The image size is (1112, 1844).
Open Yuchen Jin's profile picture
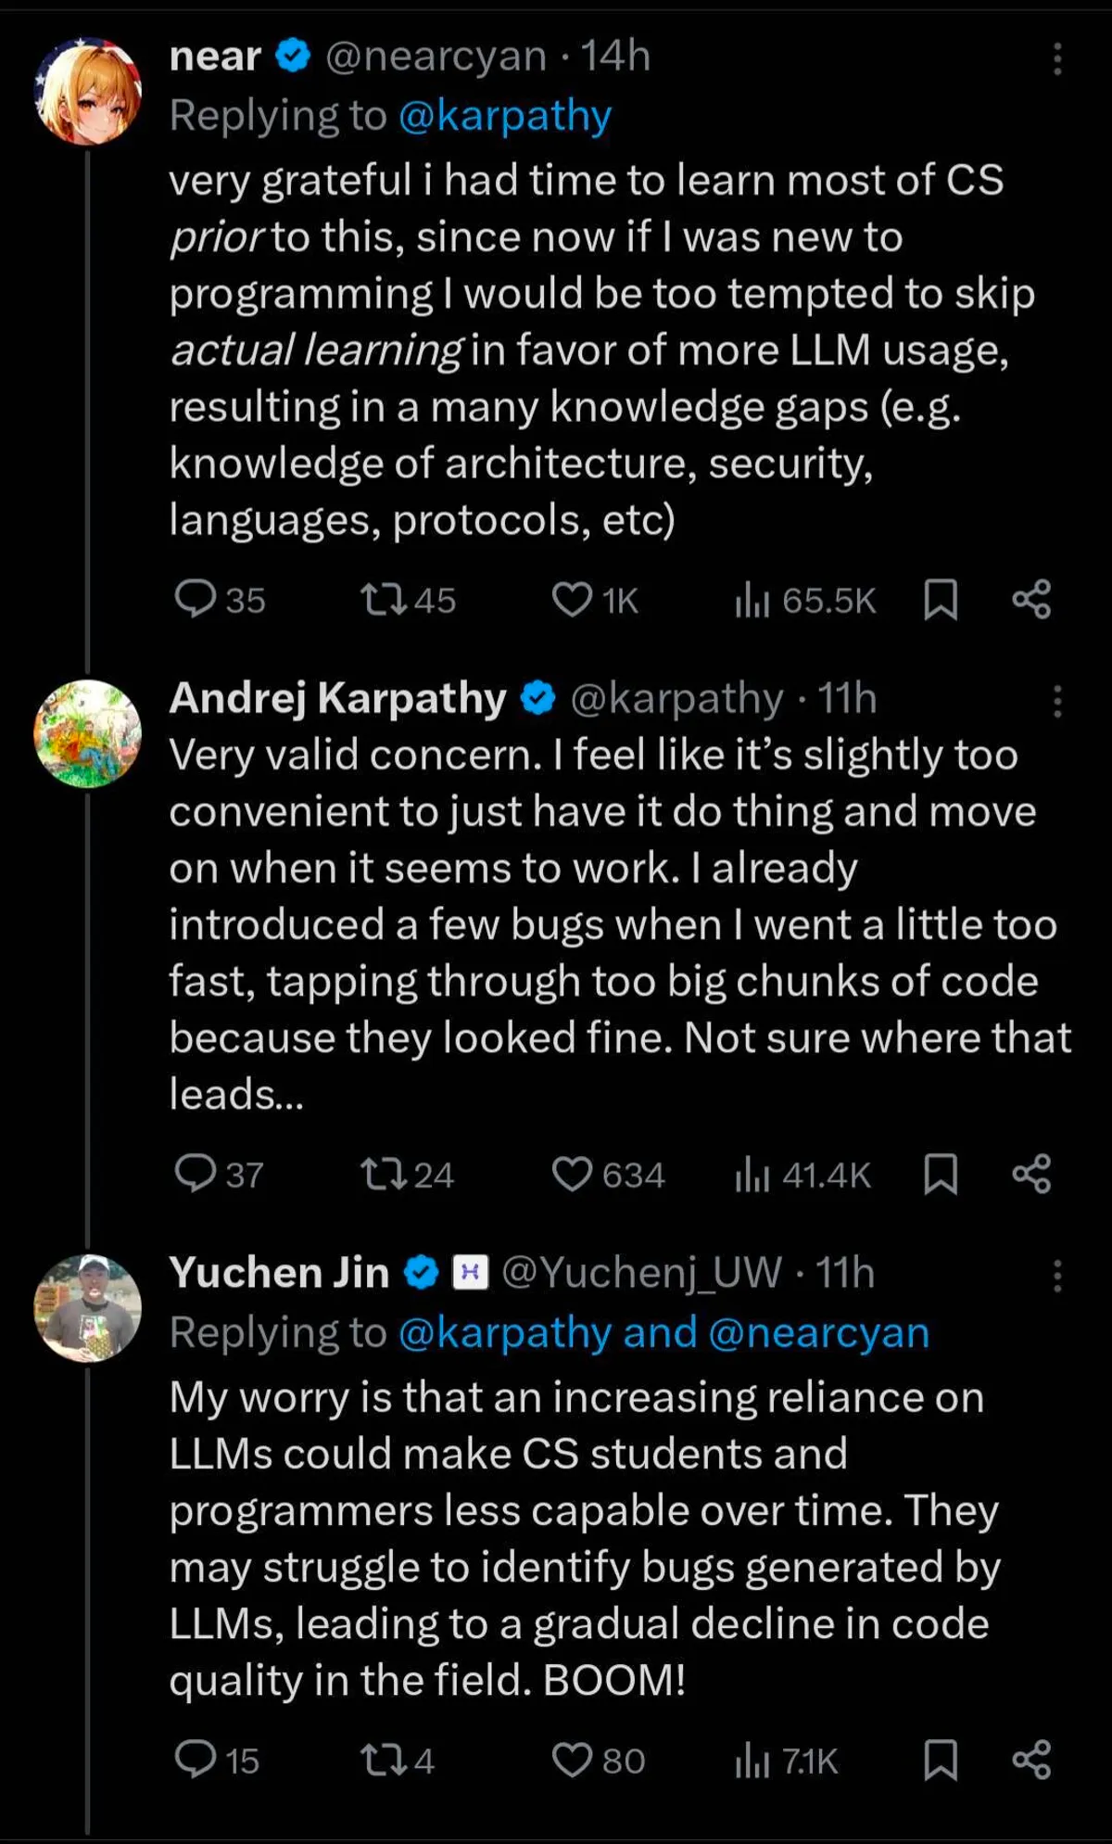tap(88, 1308)
